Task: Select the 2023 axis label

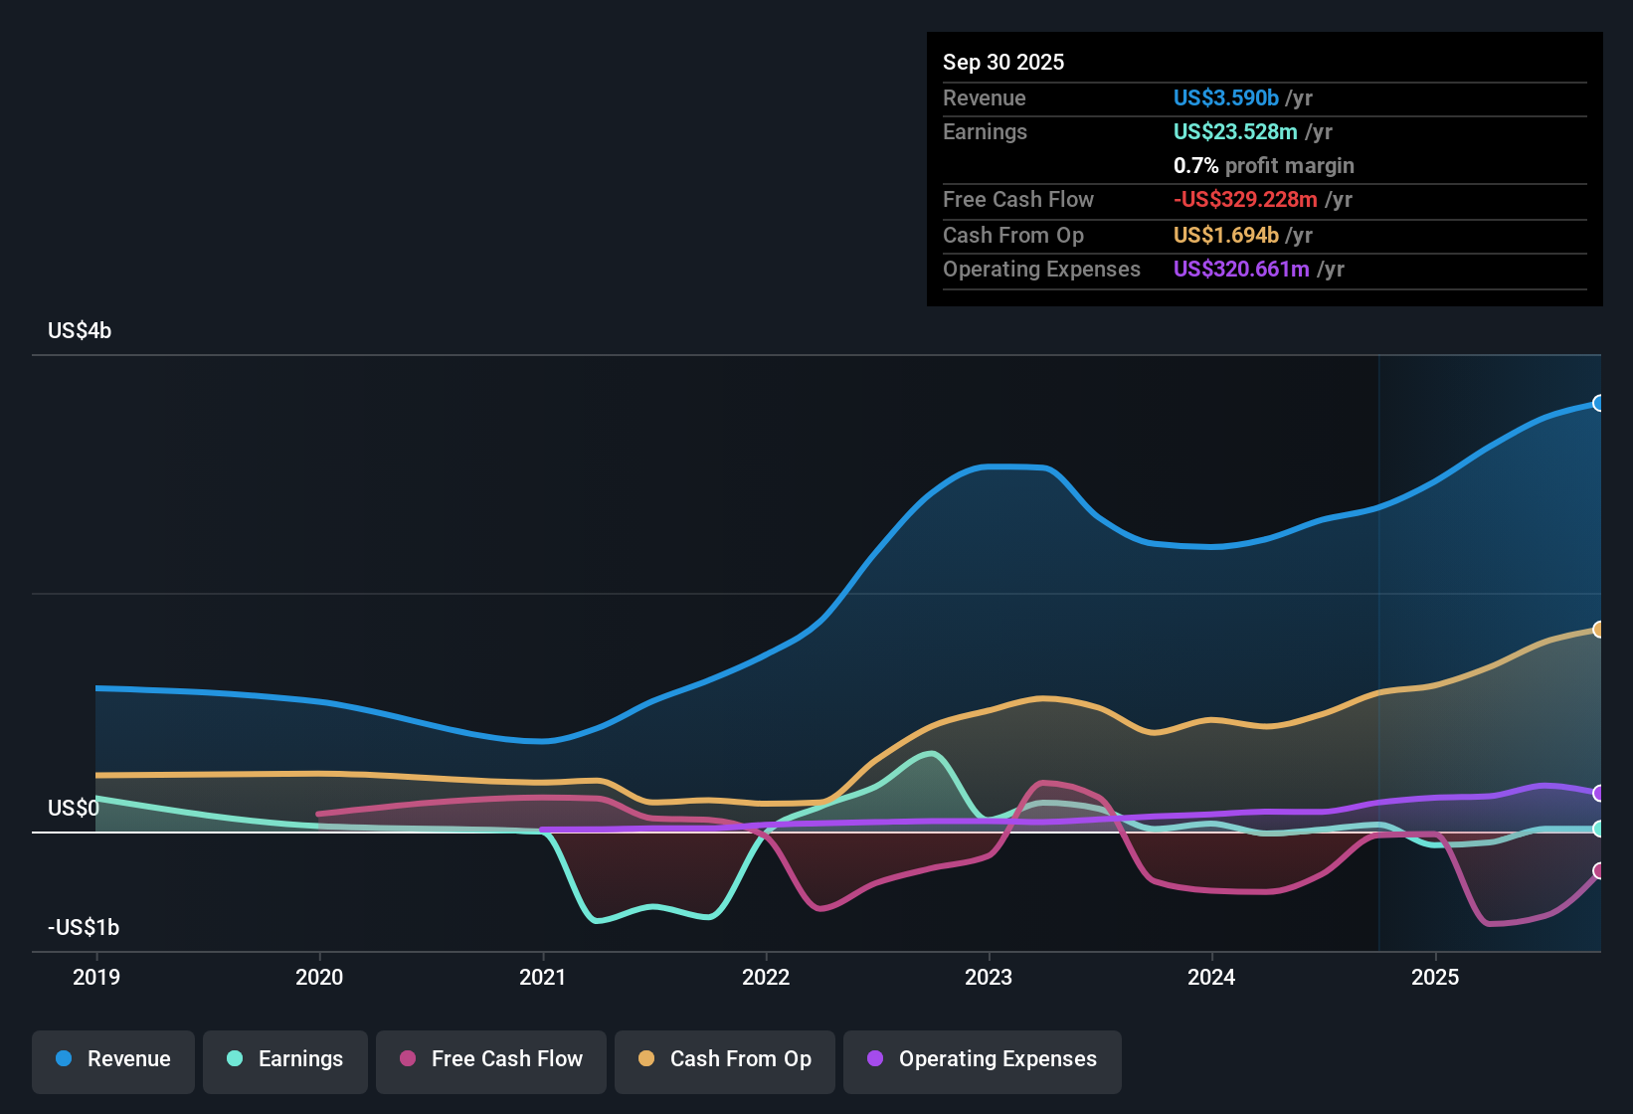Action: coord(988,978)
